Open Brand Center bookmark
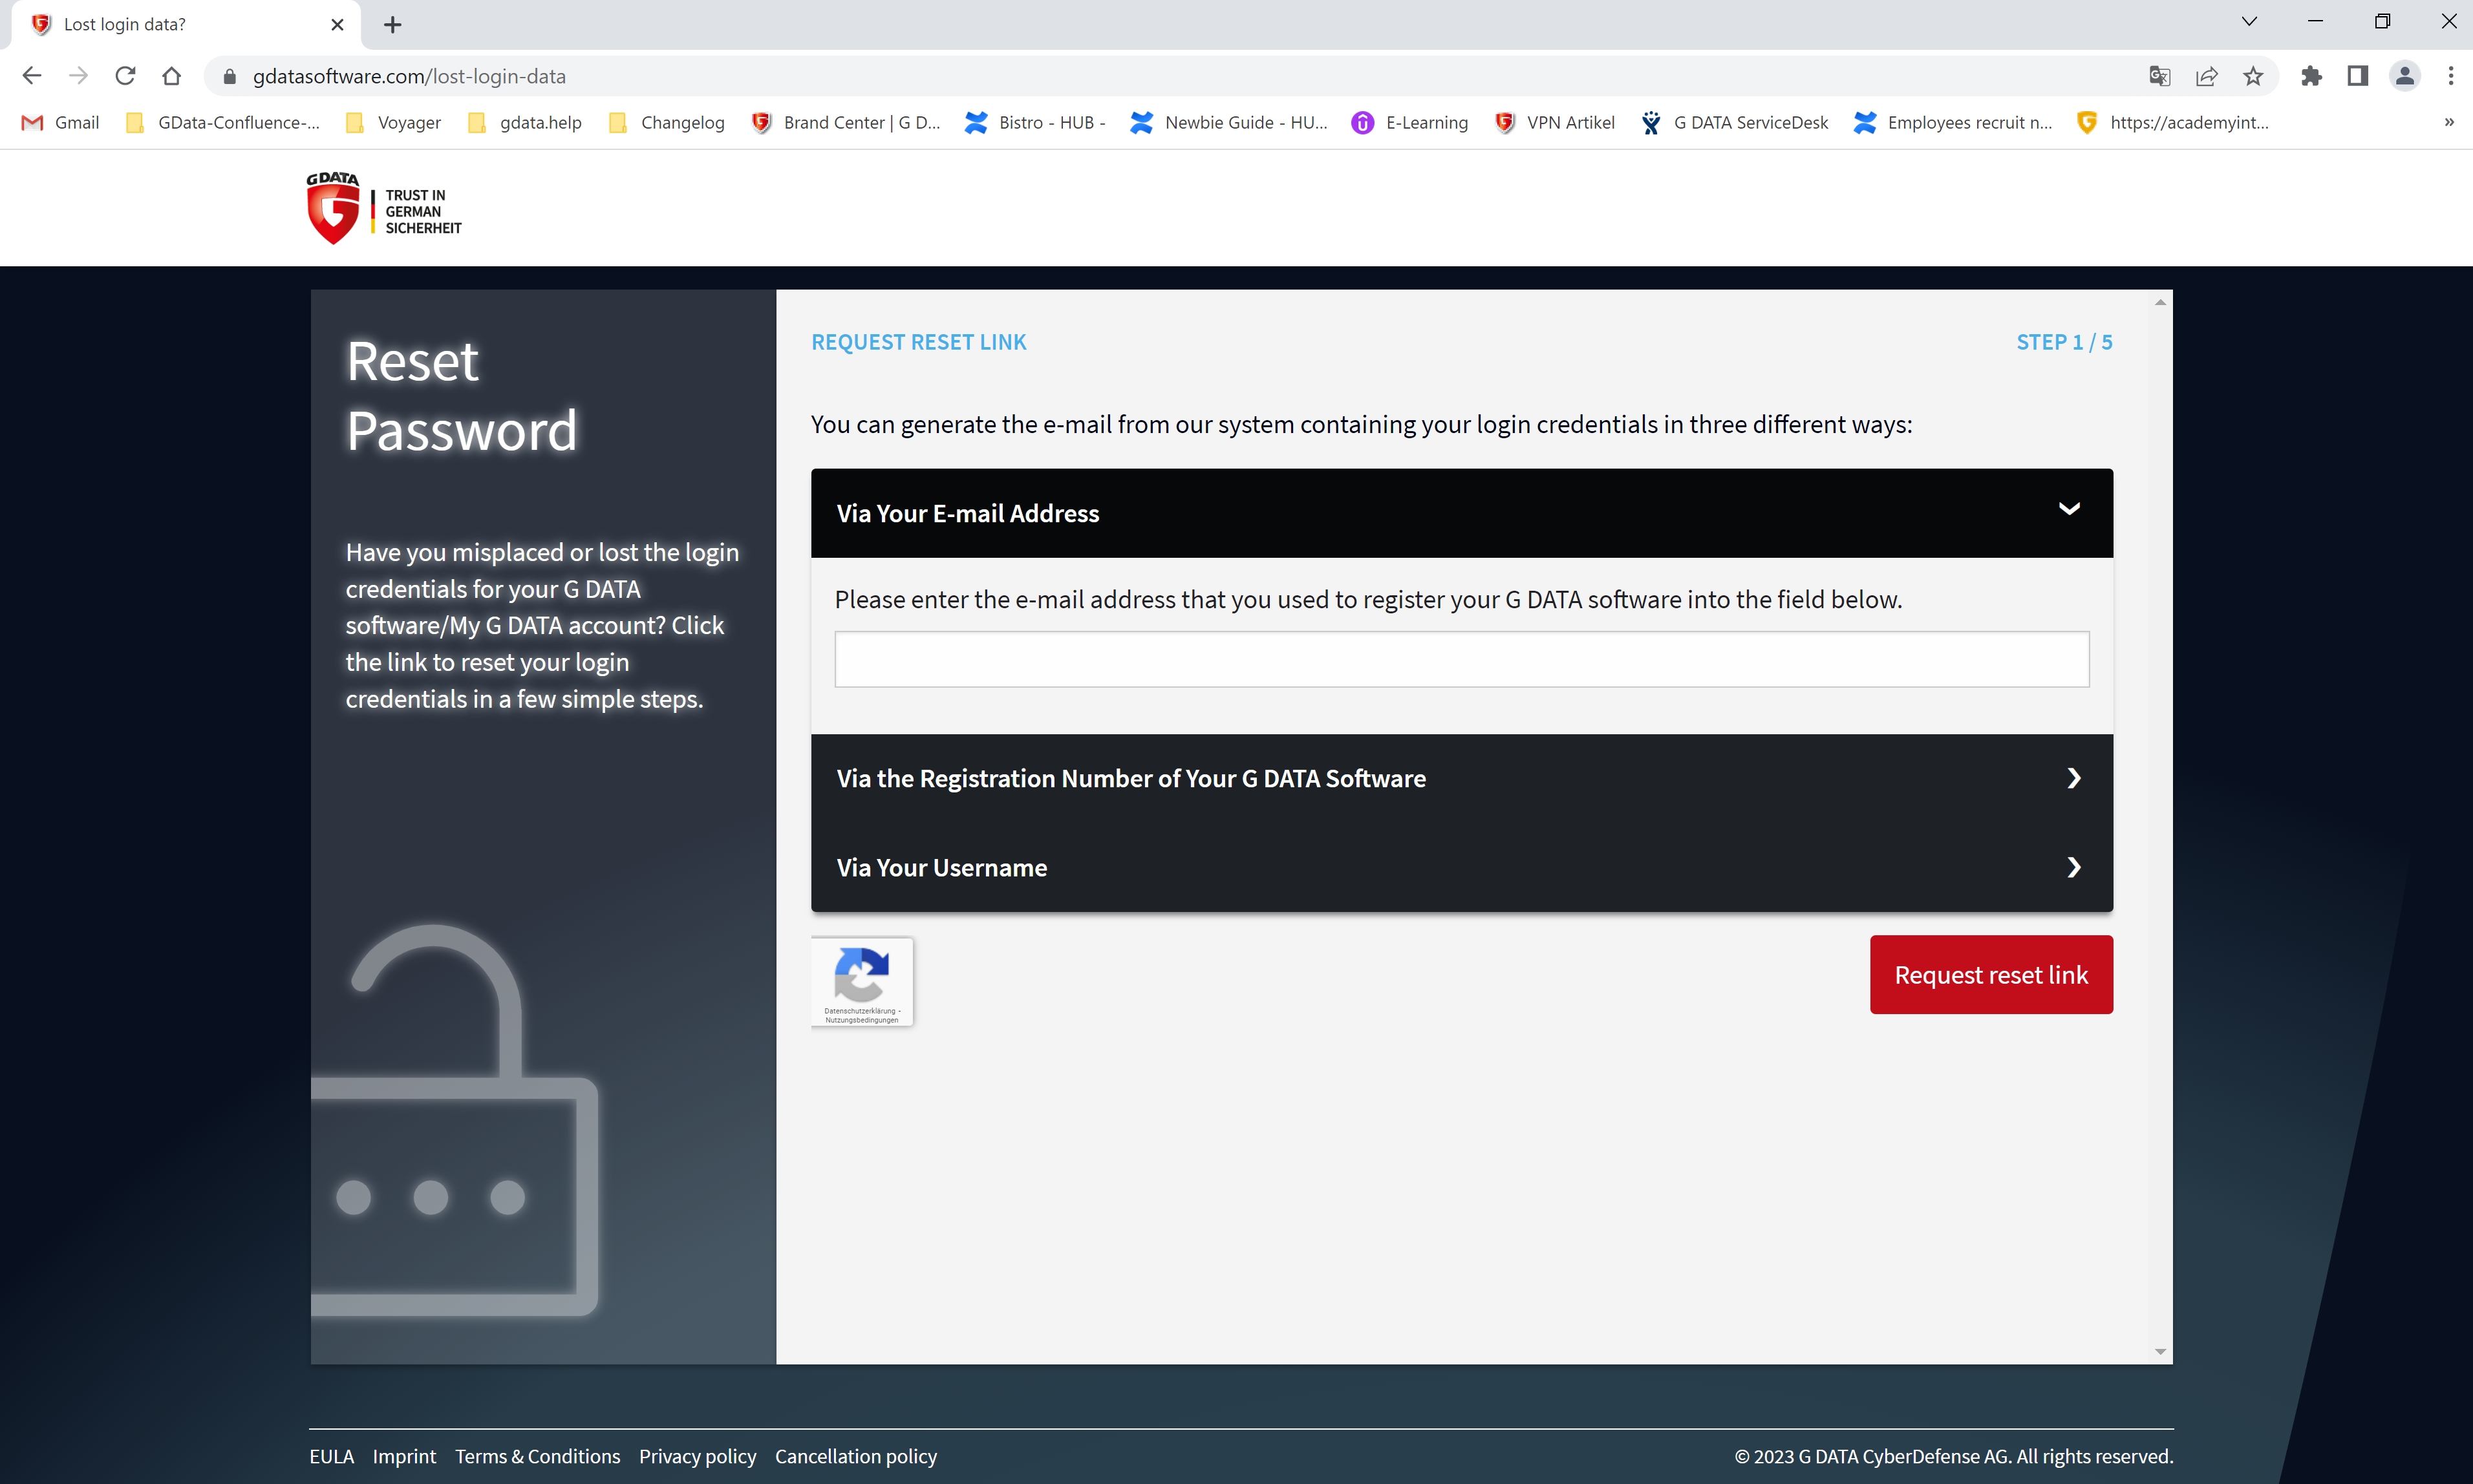2473x1484 pixels. pyautogui.click(x=846, y=122)
